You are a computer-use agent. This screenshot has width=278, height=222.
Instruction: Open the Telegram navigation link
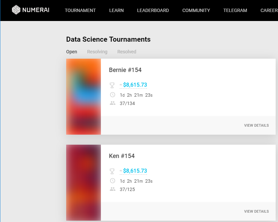235,10
